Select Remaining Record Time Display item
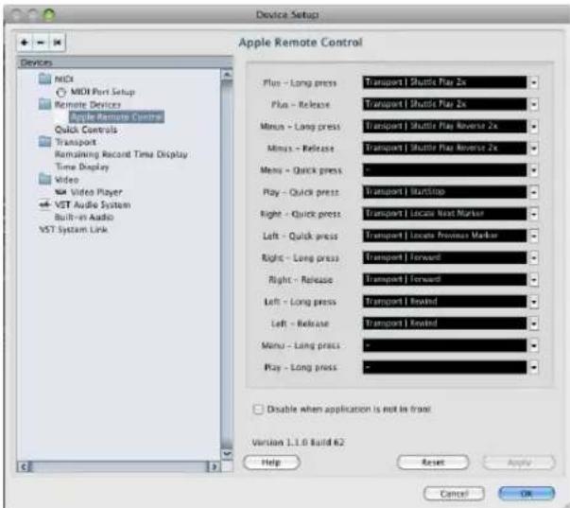The image size is (570, 508). pos(121,154)
